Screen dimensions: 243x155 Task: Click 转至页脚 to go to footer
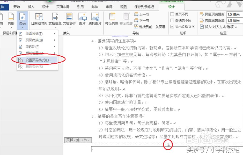point(126,19)
